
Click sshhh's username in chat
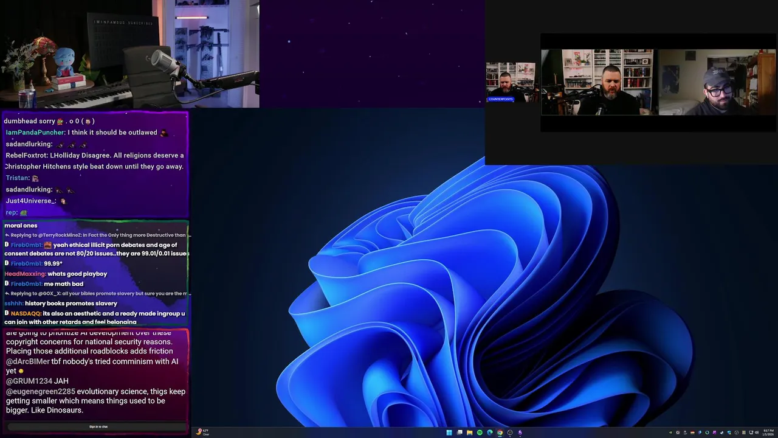coord(14,304)
